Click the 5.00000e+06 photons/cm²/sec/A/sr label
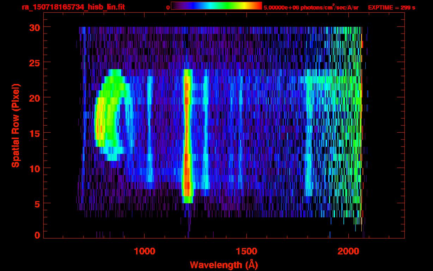The height and width of the screenshot is (271, 433). click(x=311, y=7)
